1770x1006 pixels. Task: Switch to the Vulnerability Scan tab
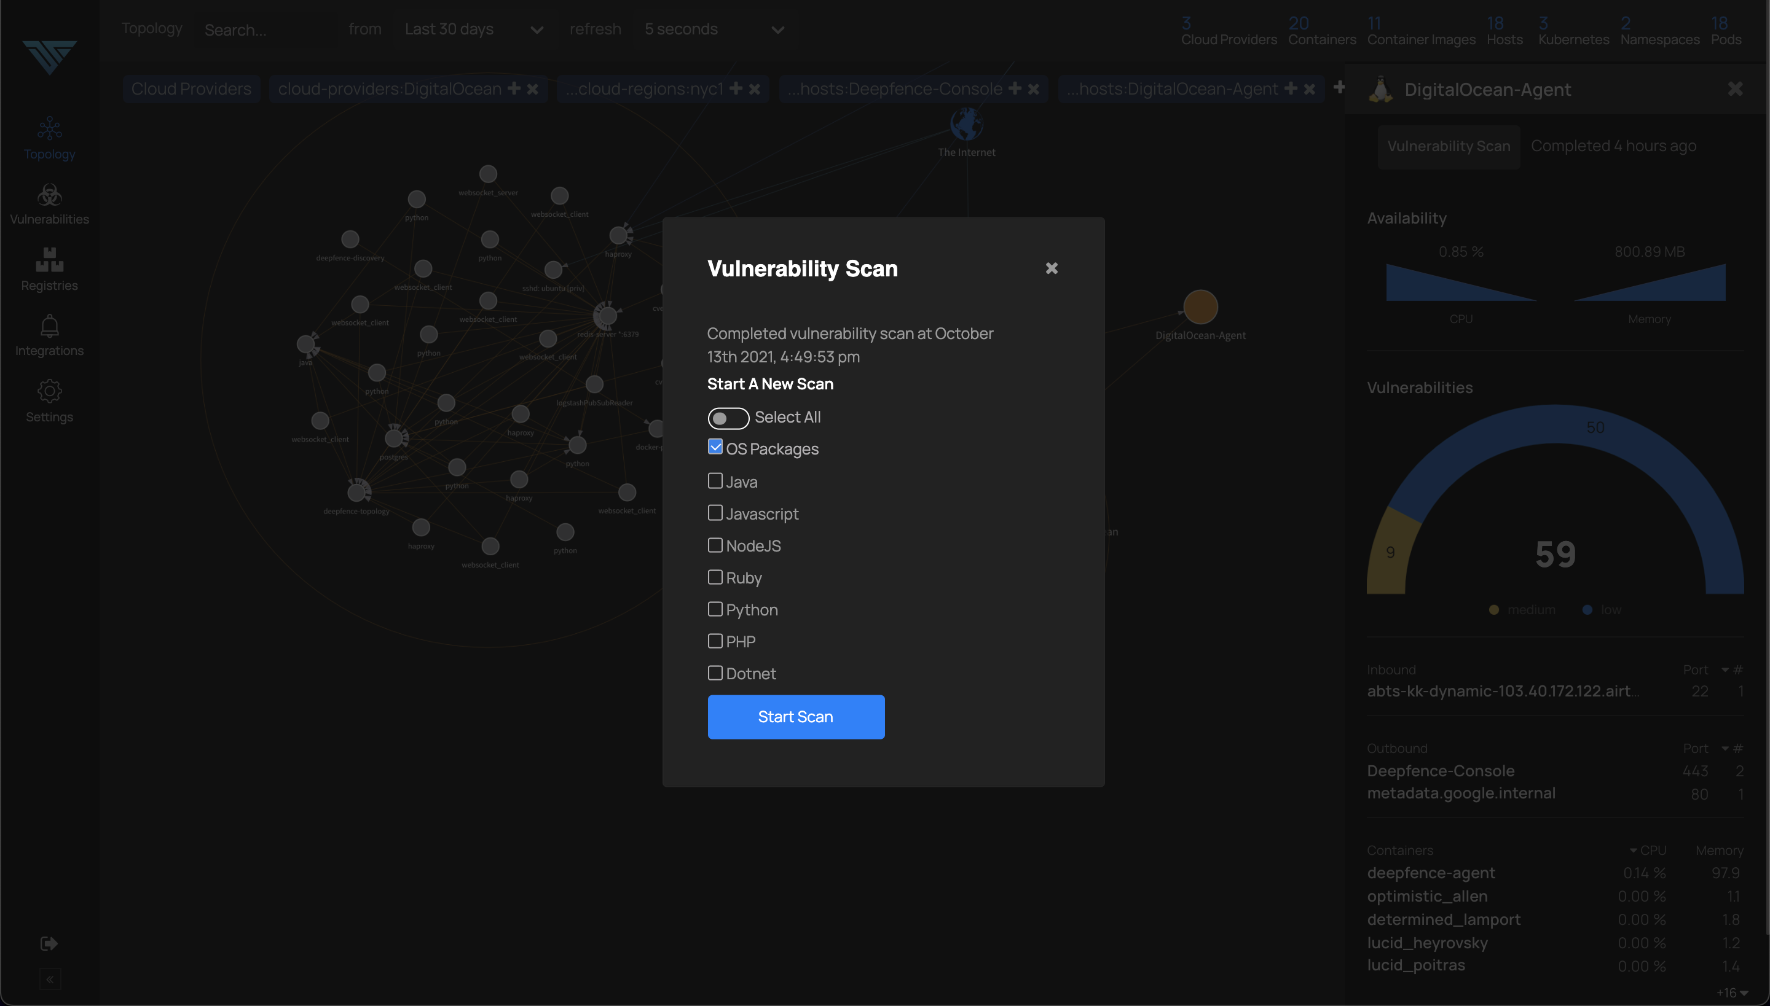pyautogui.click(x=1448, y=143)
